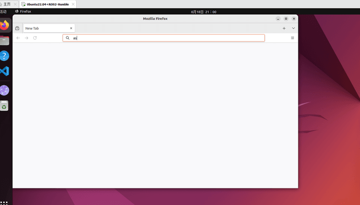Open the Firefox View icon beside the tabs

tap(17, 28)
